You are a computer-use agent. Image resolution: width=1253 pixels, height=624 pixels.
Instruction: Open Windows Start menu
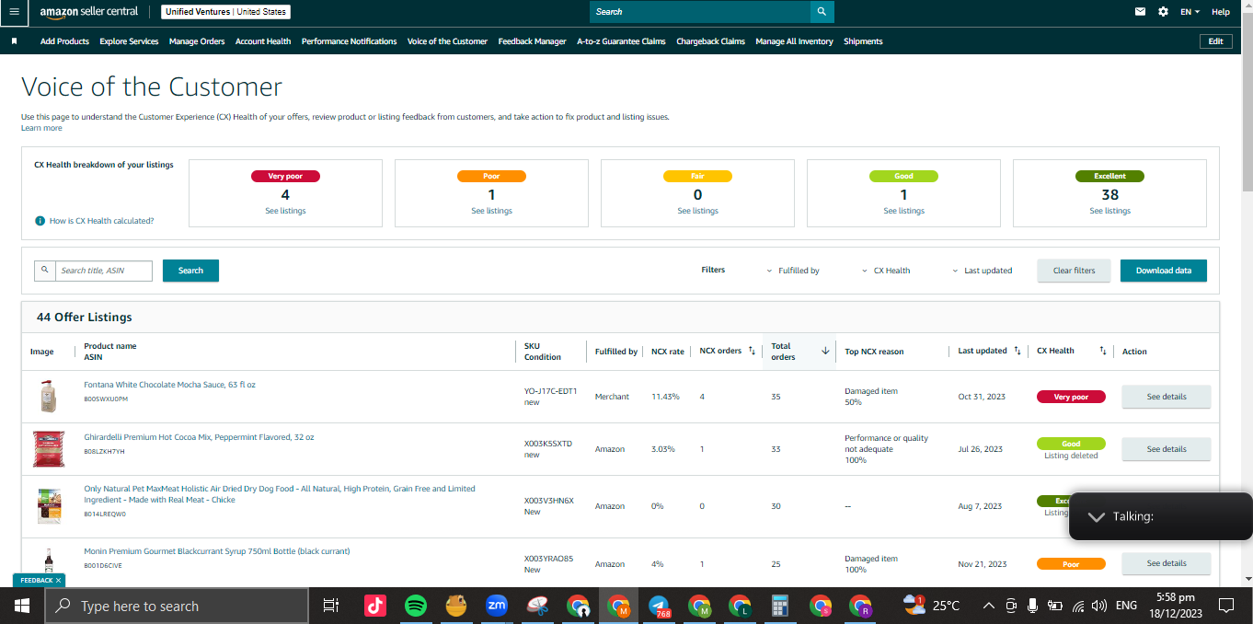tap(22, 606)
